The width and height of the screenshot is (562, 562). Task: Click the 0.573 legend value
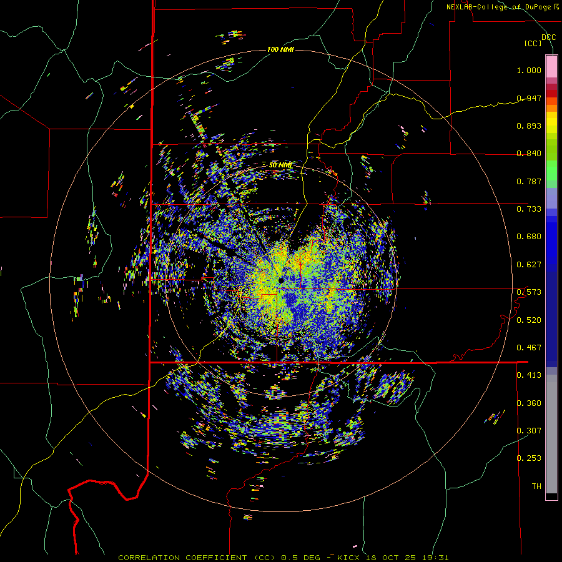[x=529, y=292]
